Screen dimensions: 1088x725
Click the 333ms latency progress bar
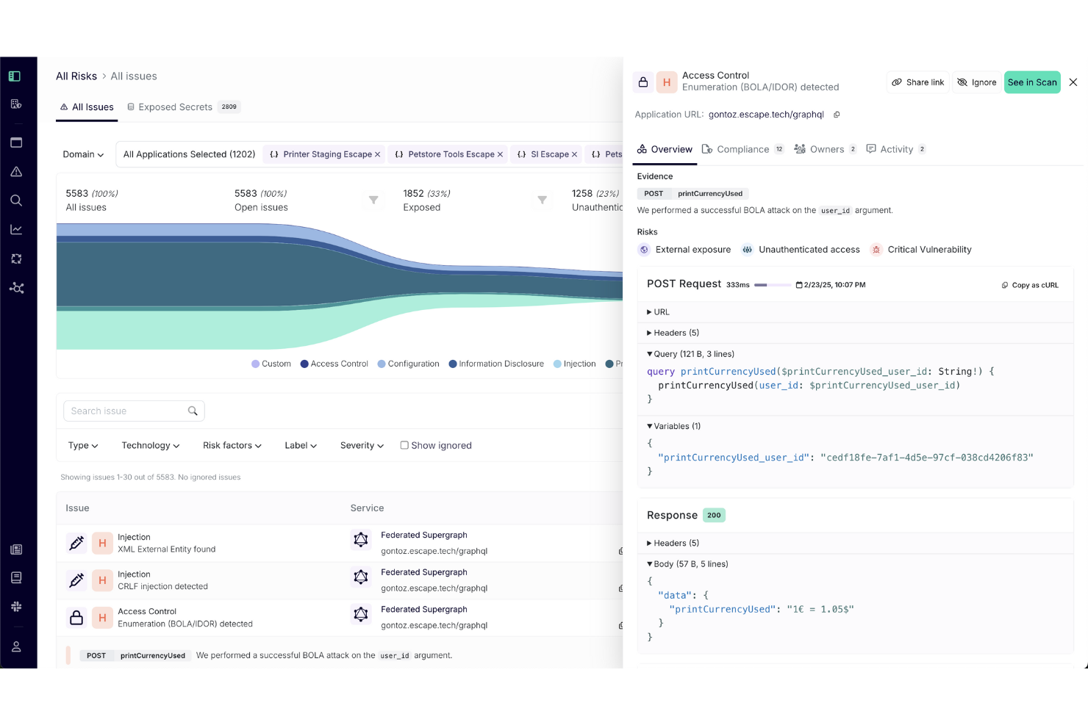(772, 284)
